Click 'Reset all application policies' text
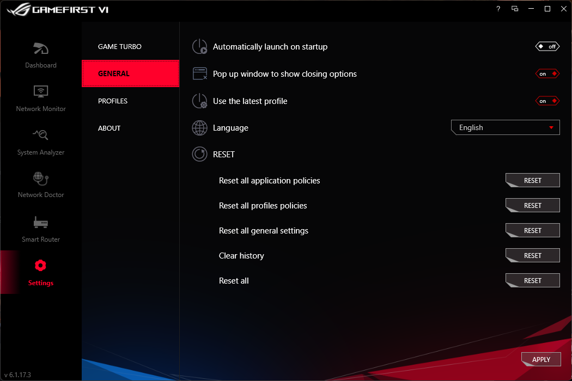 (270, 181)
